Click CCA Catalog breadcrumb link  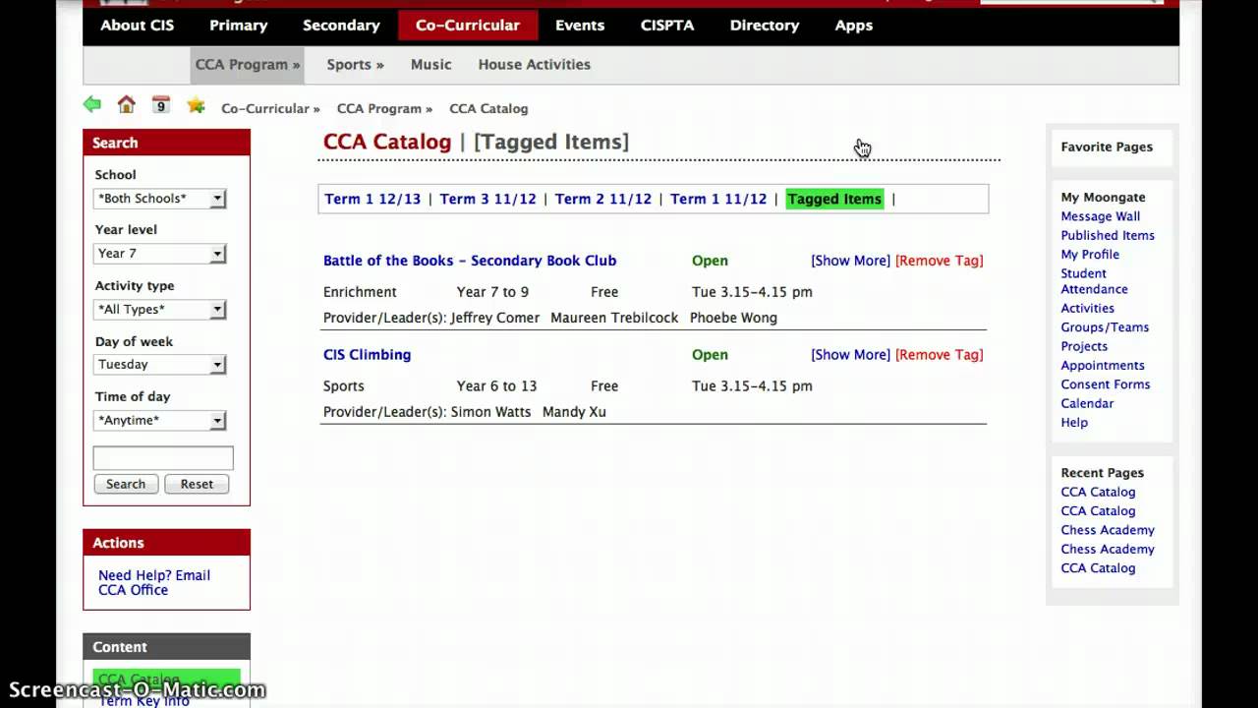coord(488,109)
